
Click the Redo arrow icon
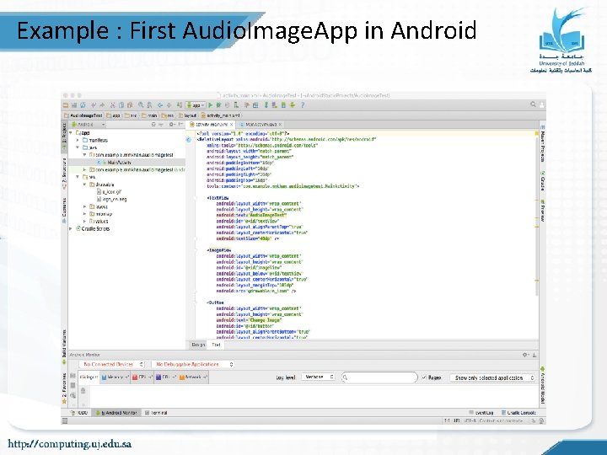102,105
